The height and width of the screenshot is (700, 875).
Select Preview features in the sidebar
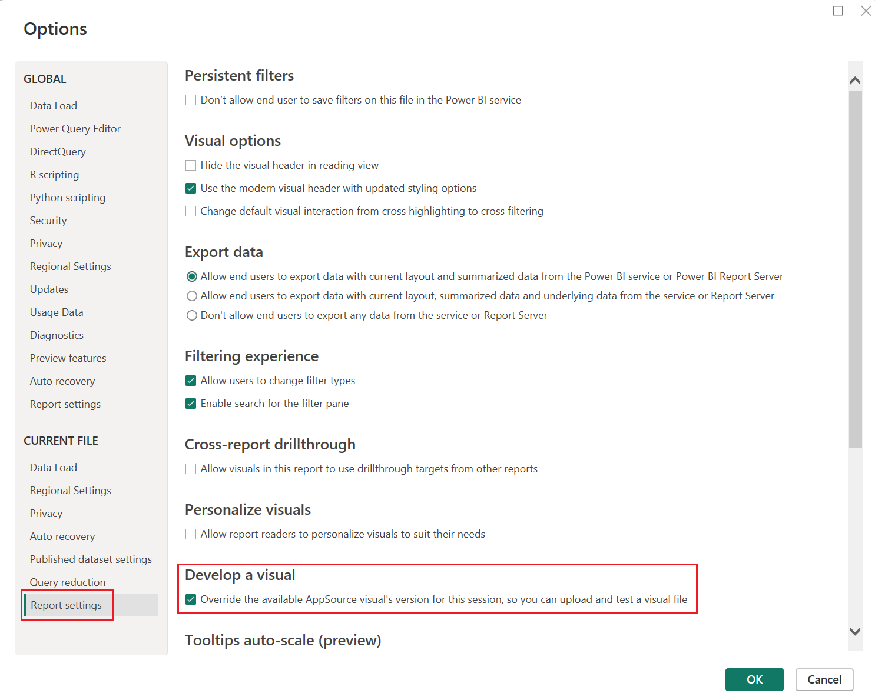tap(68, 358)
